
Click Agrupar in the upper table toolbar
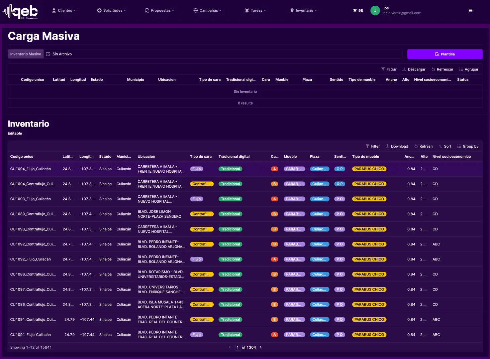tap(469, 69)
